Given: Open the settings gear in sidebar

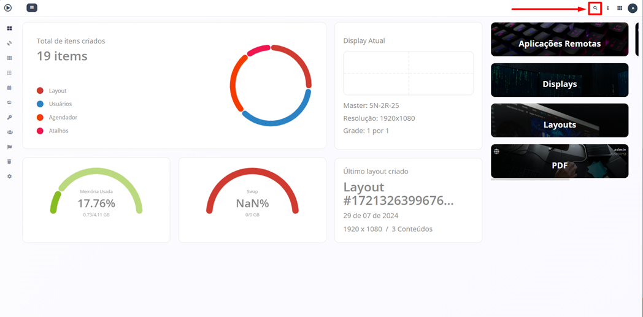Looking at the screenshot, I should pyautogui.click(x=9, y=177).
